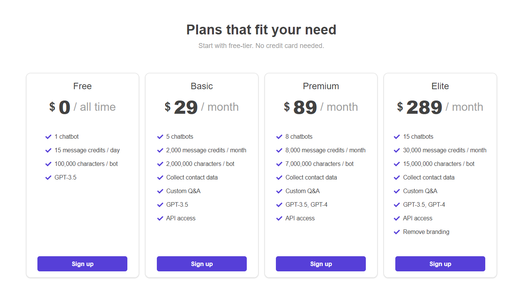This screenshot has height=291, width=517.
Task: Click the $29 / month price
Action: (x=202, y=107)
